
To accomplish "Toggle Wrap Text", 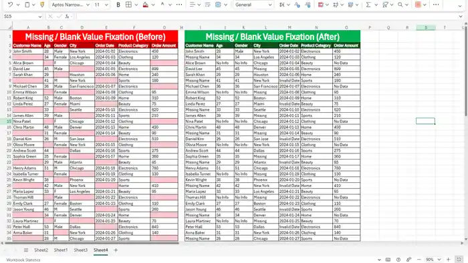I will [x=207, y=5].
